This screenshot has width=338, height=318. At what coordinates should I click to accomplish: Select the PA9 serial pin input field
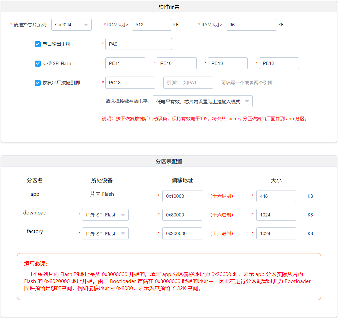point(138,44)
